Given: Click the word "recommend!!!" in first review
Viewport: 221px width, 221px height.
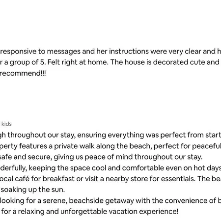Looking at the screenshot, I should (23, 73).
